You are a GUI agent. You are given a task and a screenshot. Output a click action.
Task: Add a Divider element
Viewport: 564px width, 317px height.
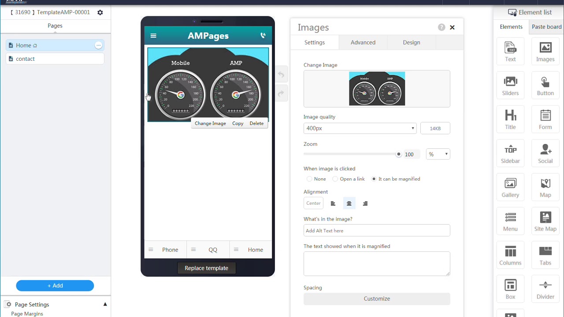click(545, 290)
